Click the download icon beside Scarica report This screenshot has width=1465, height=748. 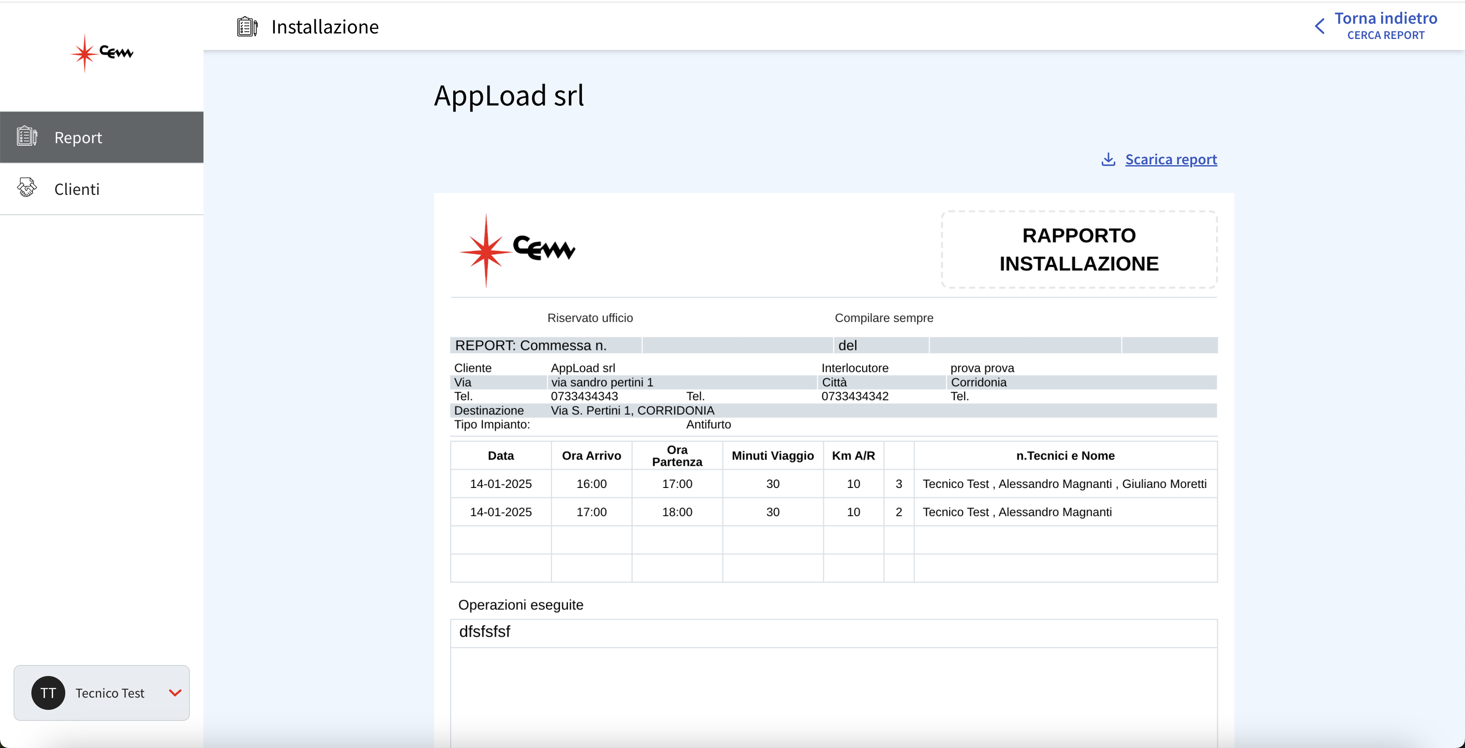pos(1108,160)
